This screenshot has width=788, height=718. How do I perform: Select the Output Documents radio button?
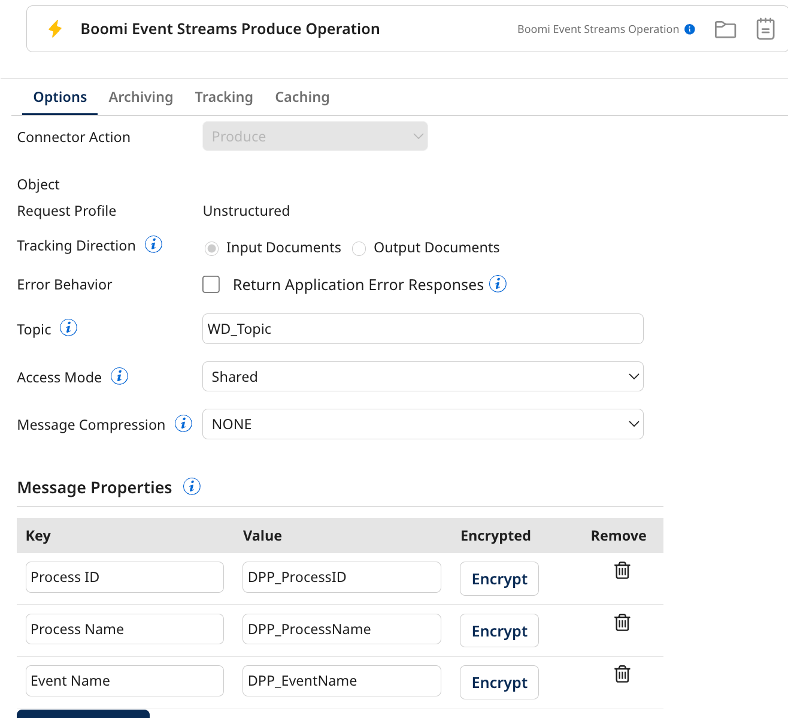tap(359, 248)
